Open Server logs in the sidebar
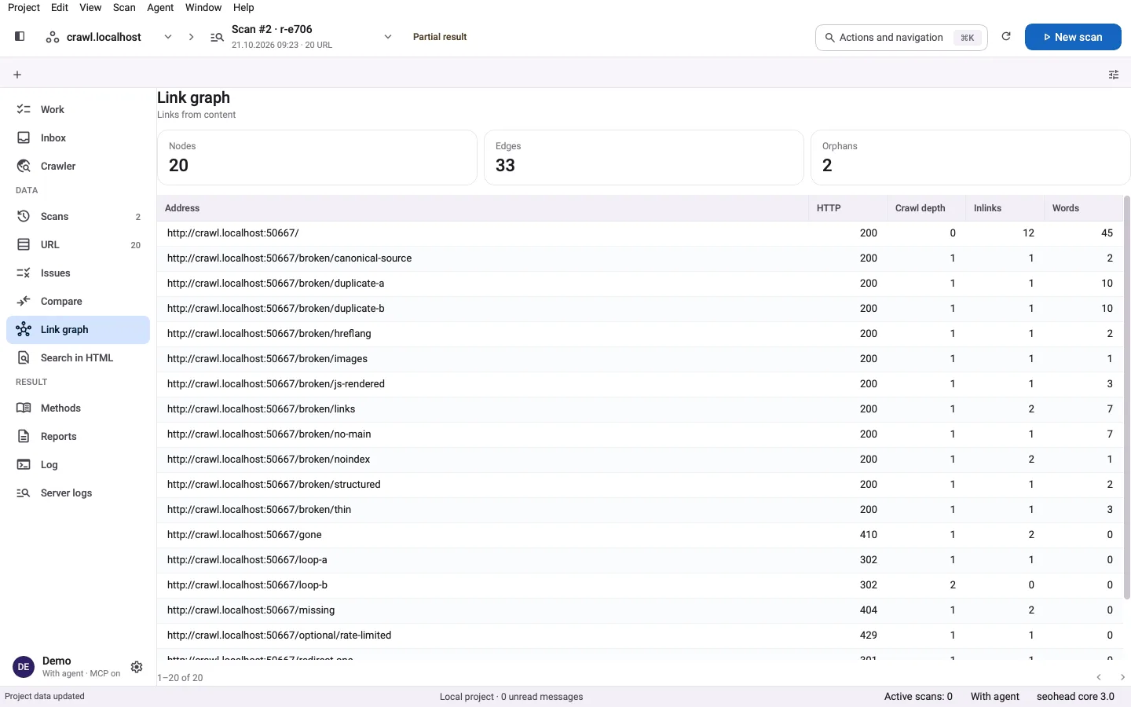The image size is (1131, 707). [78, 493]
